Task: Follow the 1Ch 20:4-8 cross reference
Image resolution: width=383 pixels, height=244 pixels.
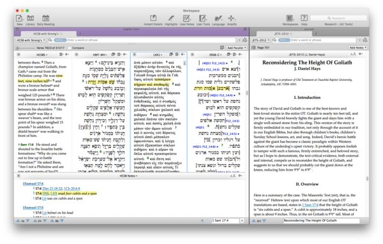Action: (x=71, y=189)
